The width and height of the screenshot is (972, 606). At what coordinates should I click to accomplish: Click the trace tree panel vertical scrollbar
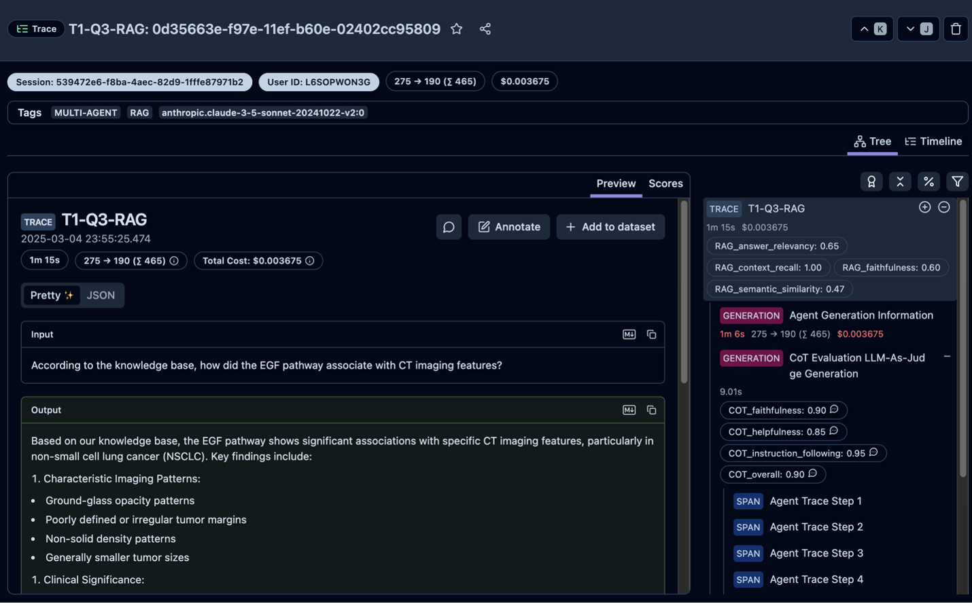[962, 338]
